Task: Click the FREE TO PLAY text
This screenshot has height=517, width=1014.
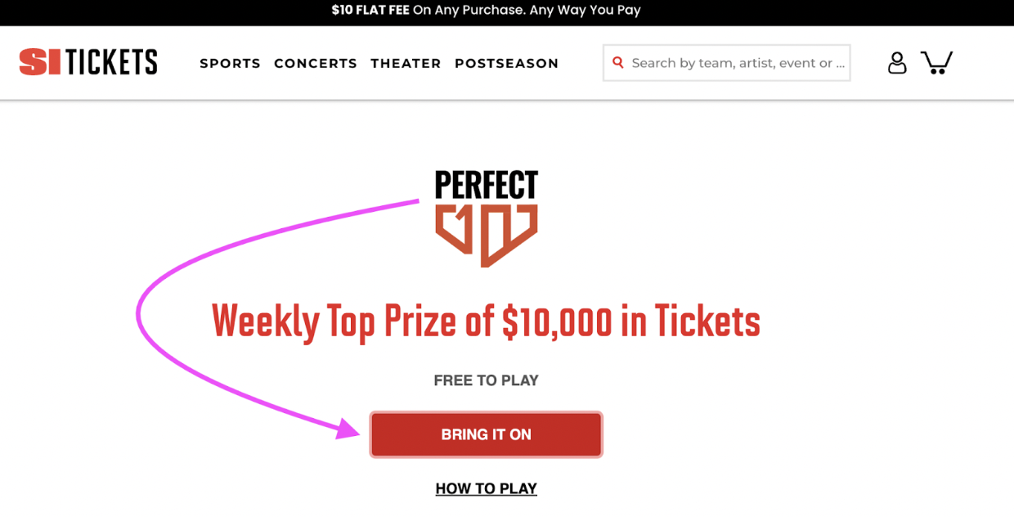Action: pyautogui.click(x=486, y=380)
